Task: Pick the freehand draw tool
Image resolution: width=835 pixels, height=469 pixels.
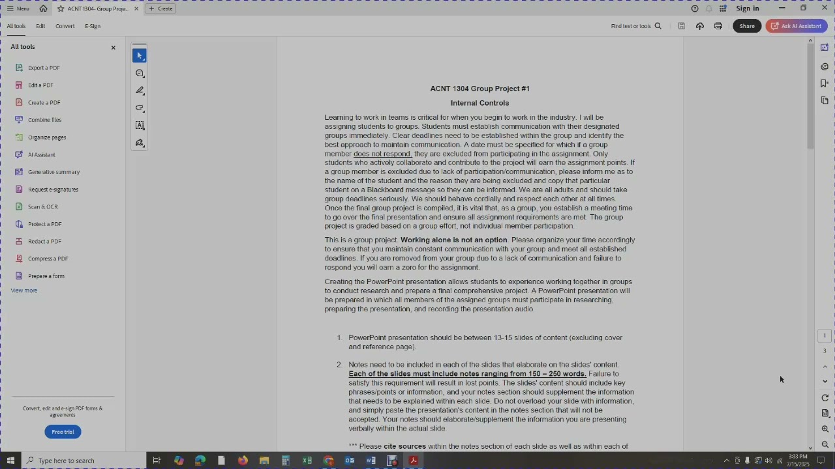Action: (140, 108)
